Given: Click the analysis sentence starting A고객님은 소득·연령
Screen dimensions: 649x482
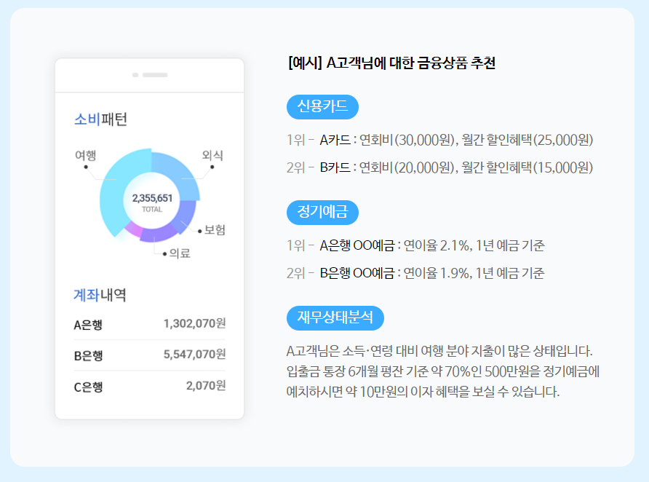Looking at the screenshot, I should tap(439, 351).
